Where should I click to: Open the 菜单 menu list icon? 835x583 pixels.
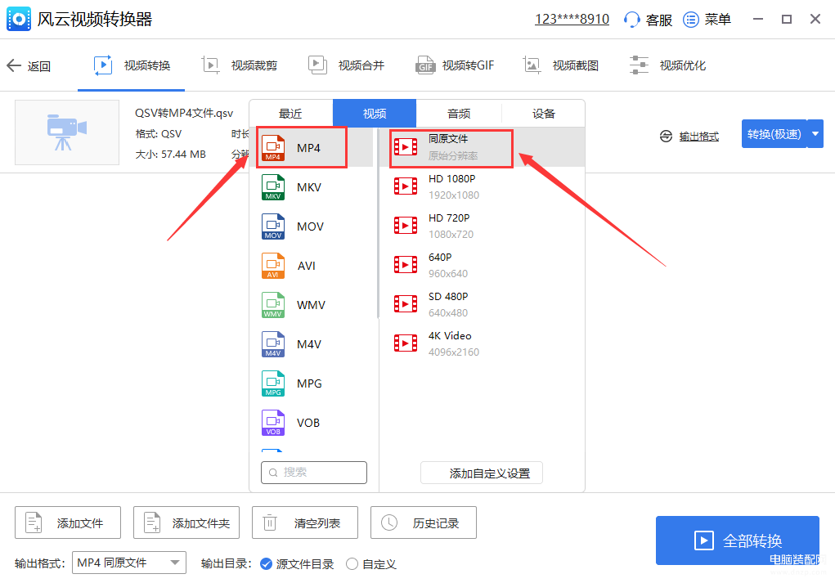coord(691,20)
